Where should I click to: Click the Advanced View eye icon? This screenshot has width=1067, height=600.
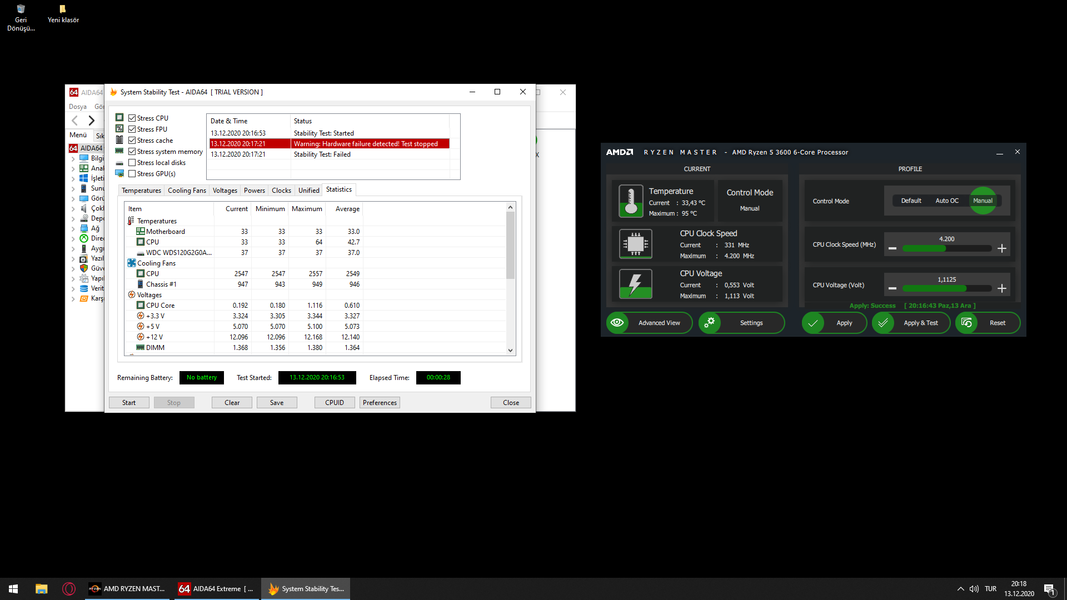617,323
